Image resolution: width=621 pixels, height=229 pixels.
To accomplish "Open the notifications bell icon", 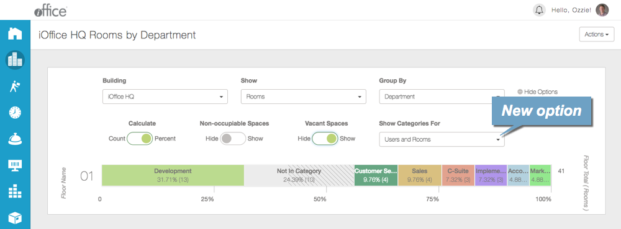I will pos(539,11).
